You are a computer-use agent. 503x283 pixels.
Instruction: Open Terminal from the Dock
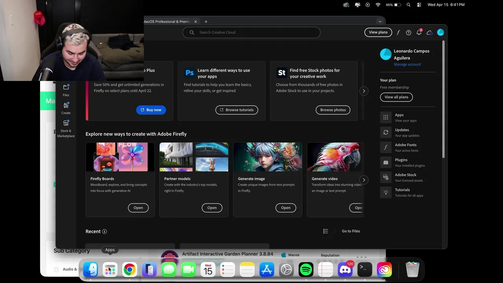point(365,270)
